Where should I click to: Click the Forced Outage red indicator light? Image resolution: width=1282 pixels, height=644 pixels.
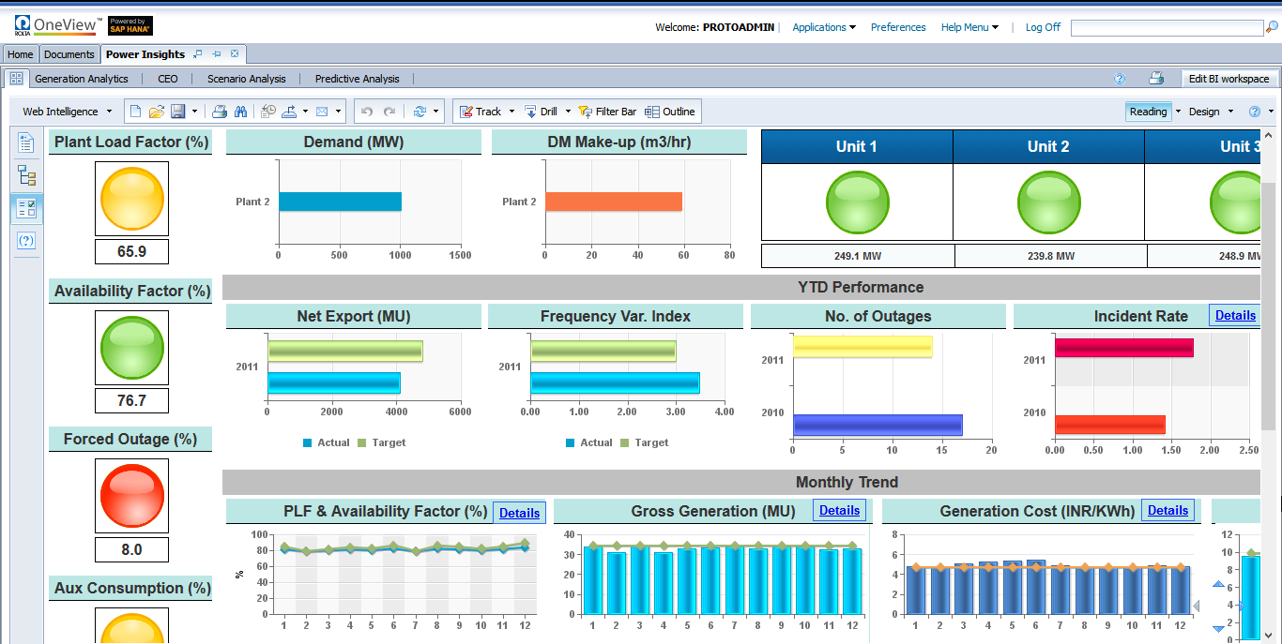[x=131, y=496]
